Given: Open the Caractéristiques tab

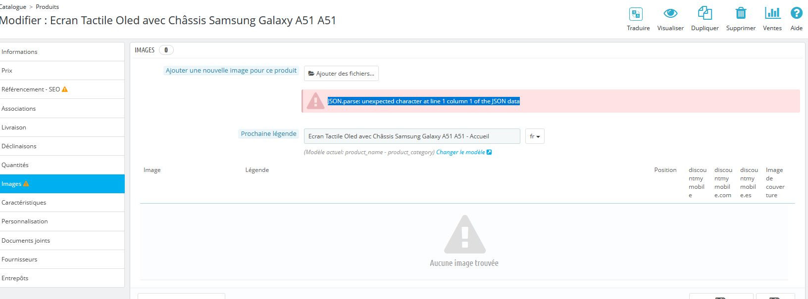Looking at the screenshot, I should 24,203.
